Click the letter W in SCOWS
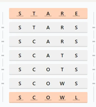Image resolution: width=96 pixels, height=107 pixels. click(62, 83)
